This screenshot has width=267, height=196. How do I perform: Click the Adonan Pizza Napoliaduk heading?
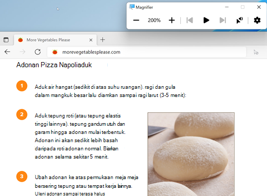54,65
